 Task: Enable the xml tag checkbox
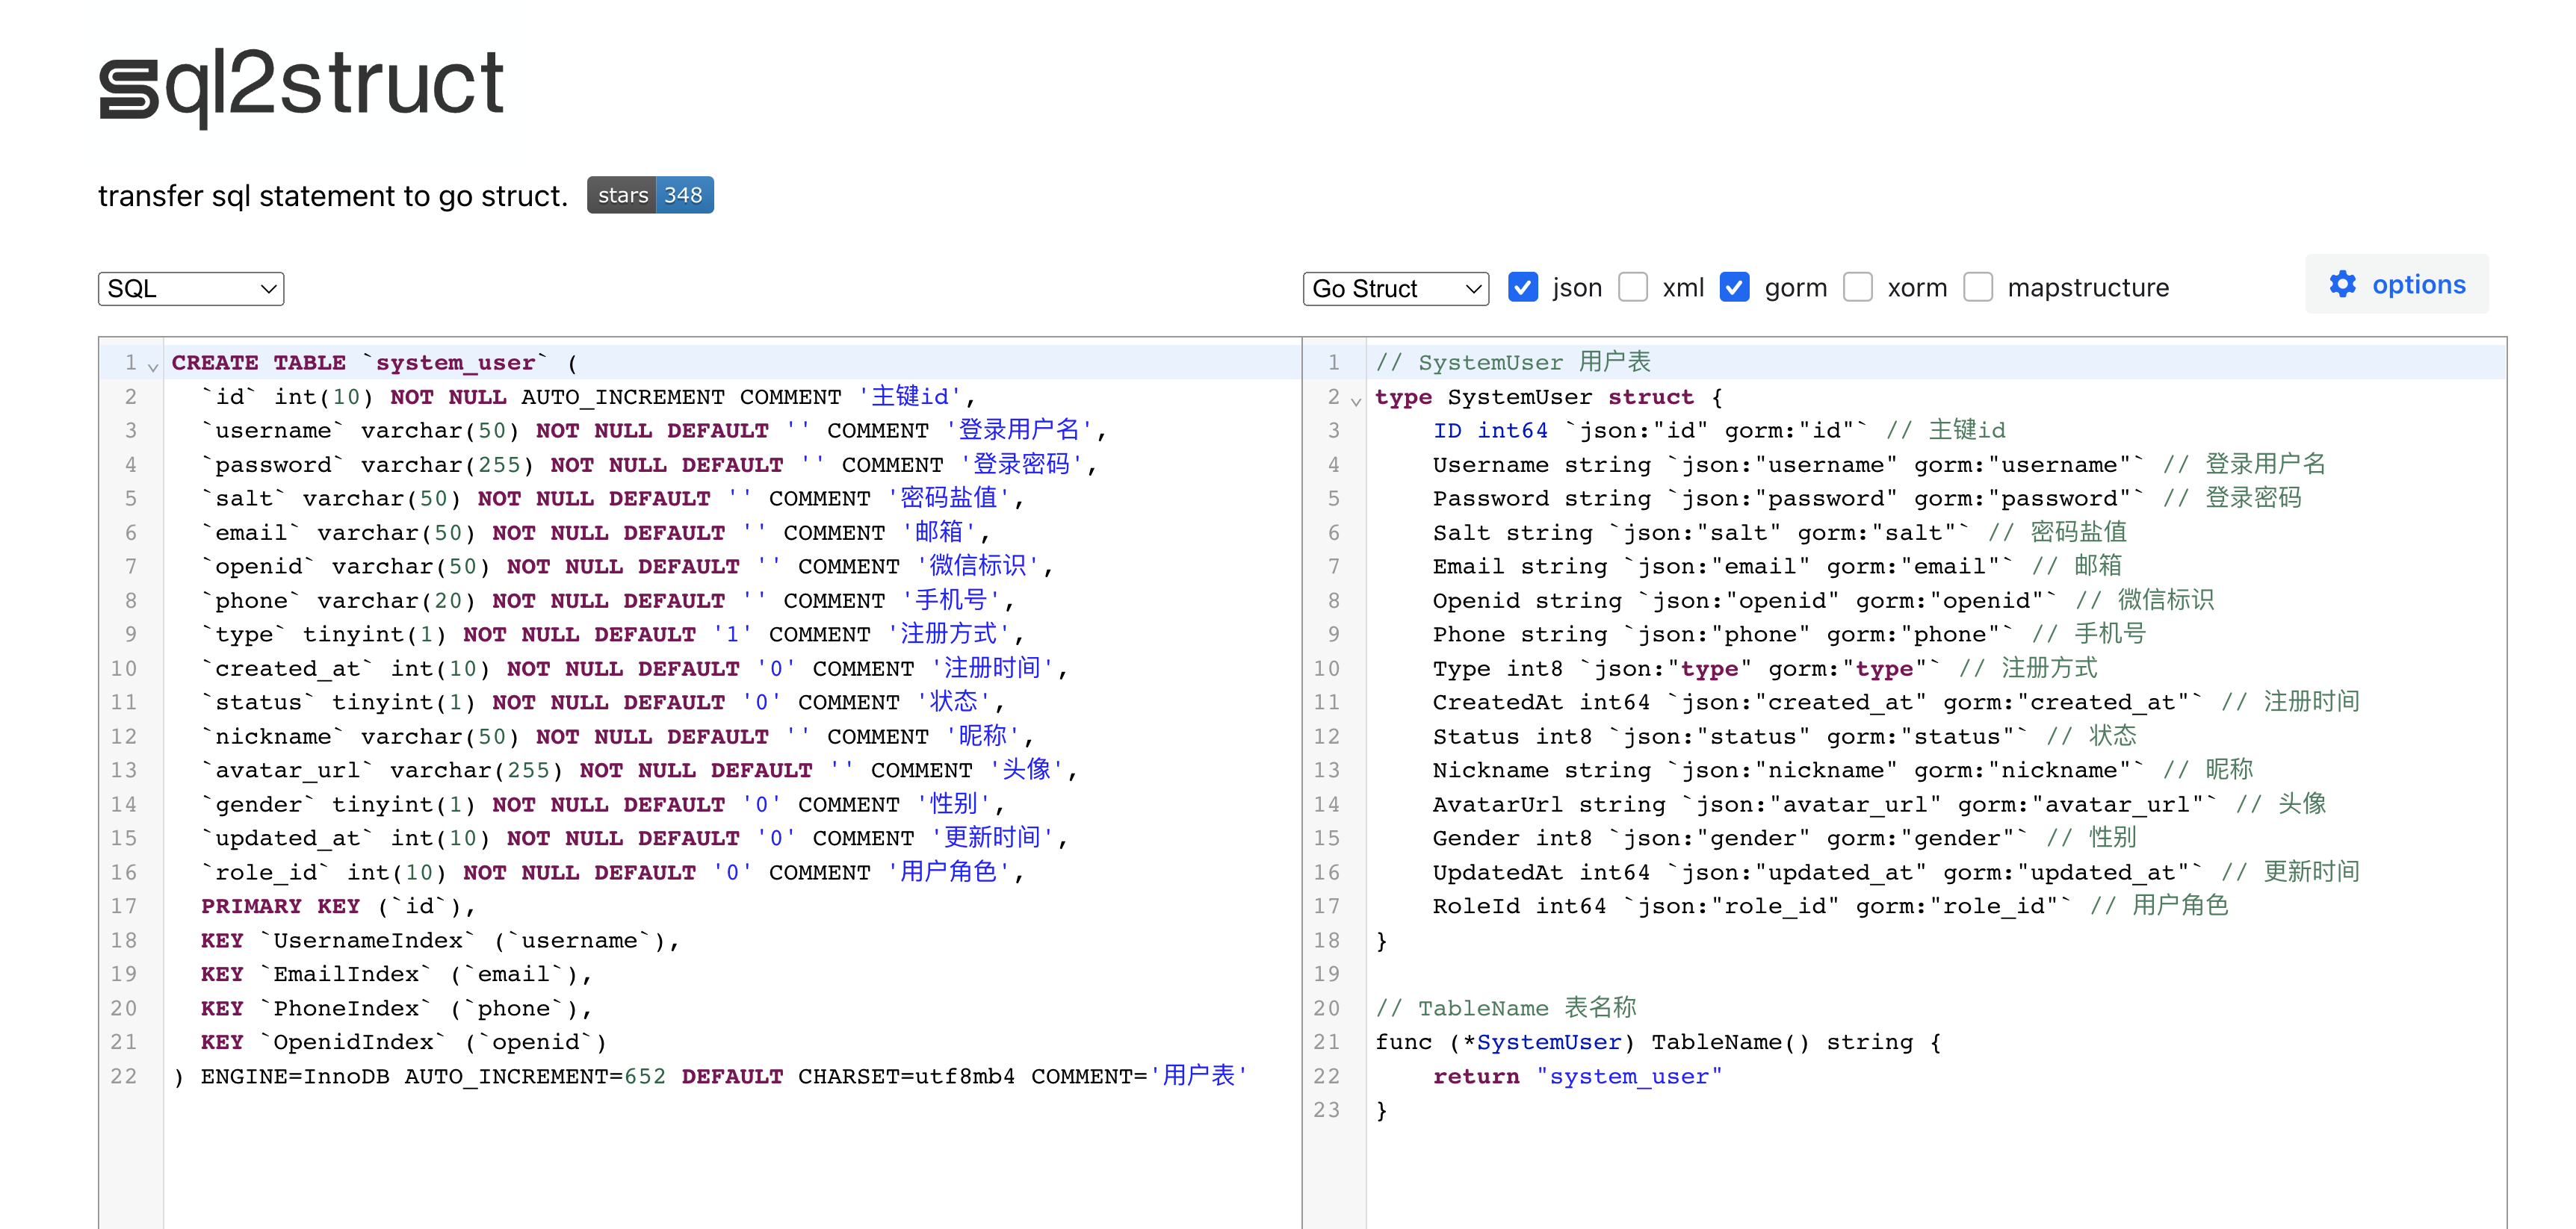click(x=1633, y=287)
